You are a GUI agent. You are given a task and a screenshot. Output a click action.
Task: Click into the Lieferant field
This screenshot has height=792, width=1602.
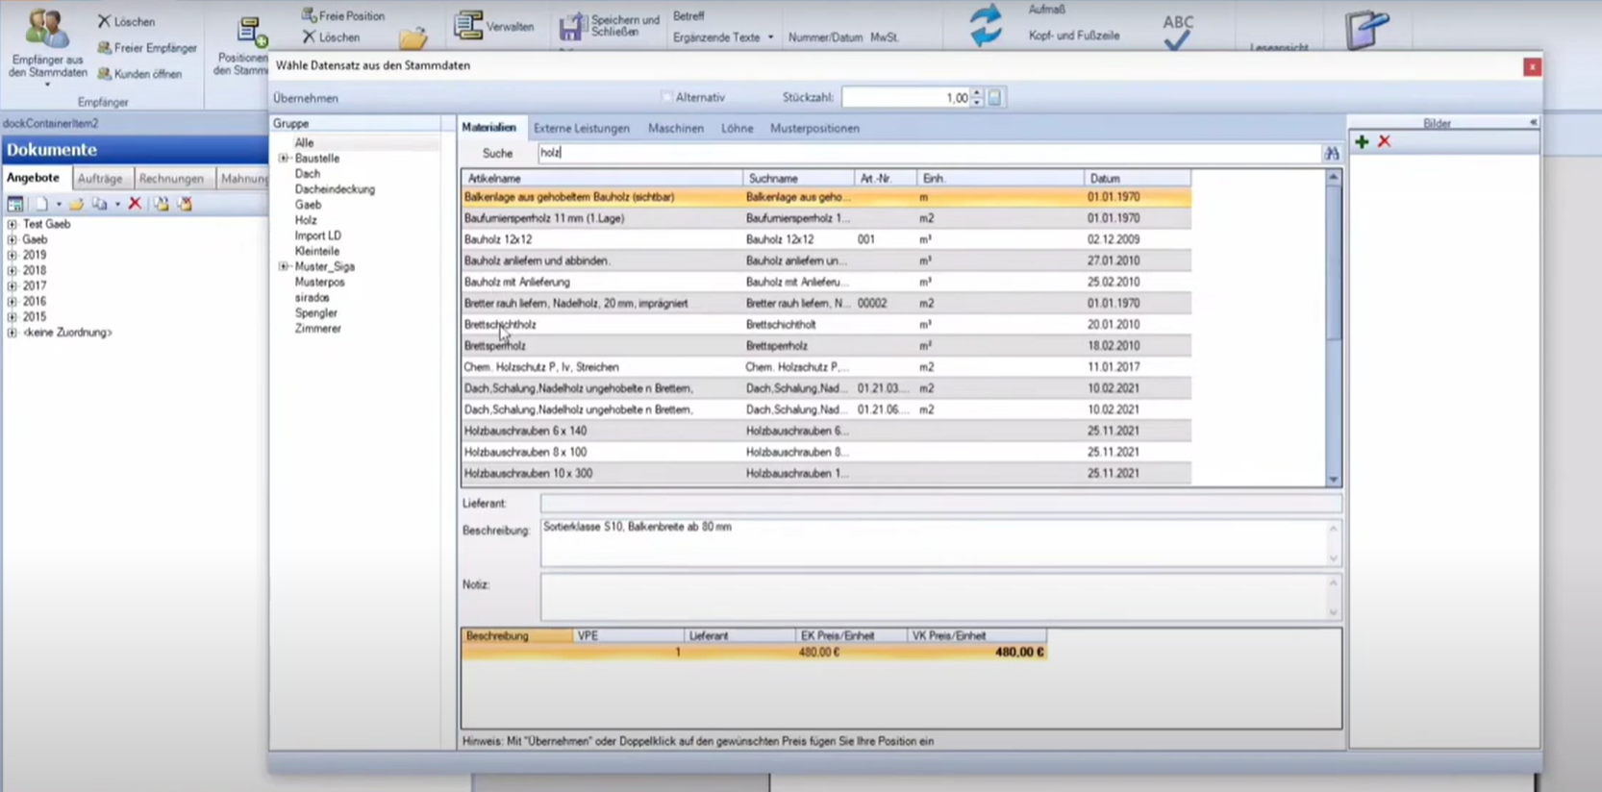tap(940, 504)
